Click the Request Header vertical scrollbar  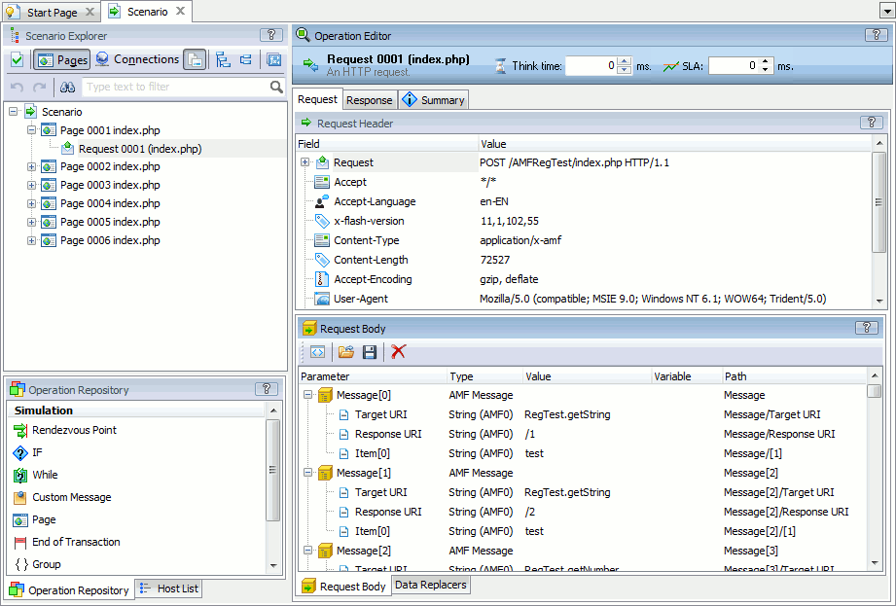coord(878,222)
